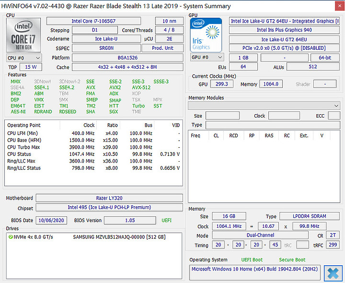Select the CPU Base (HFM) row
345x283 pixels.
[x=93, y=140]
